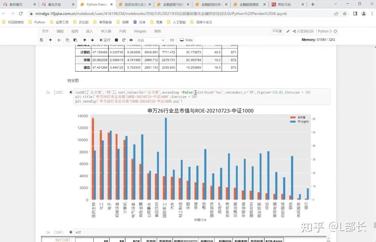The image size is (376, 242).
Task: Click the 不可信 trust status button
Action: pos(277,31)
